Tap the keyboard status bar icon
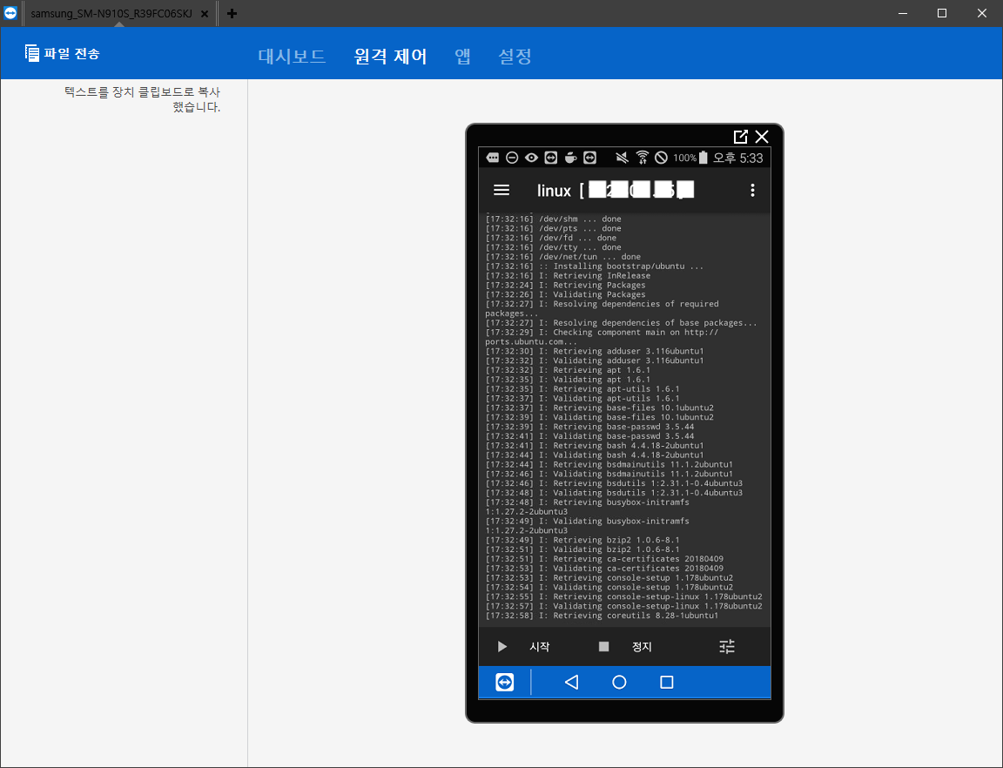The height and width of the screenshot is (768, 1003). pos(493,158)
